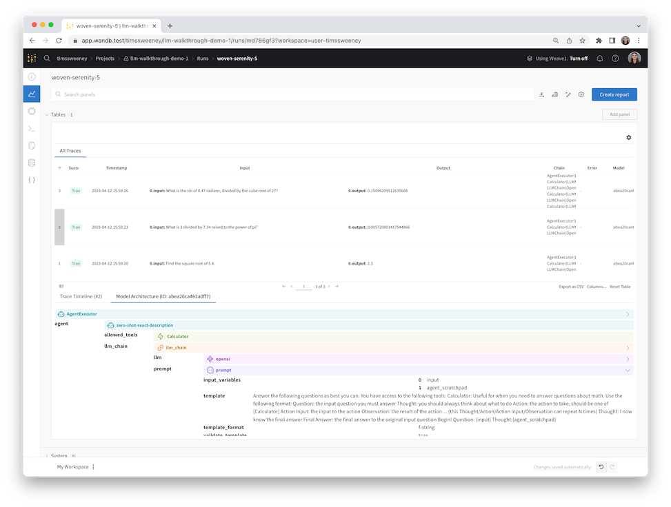
Task: Open the System hardware chip icon in sidebar
Action: [x=32, y=111]
